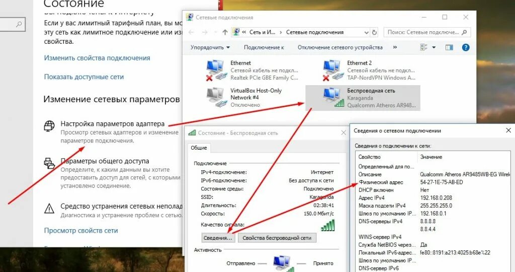
Task: Click the Длительность value 02:38:41
Action: 323,205
